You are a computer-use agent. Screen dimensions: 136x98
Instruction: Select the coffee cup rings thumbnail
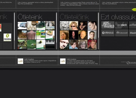coord(32,26)
